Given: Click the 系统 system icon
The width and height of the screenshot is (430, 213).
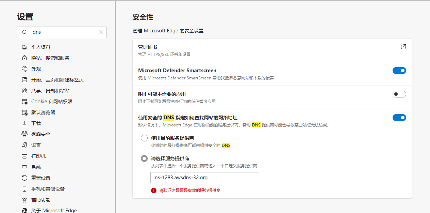Looking at the screenshot, I should coord(24,167).
